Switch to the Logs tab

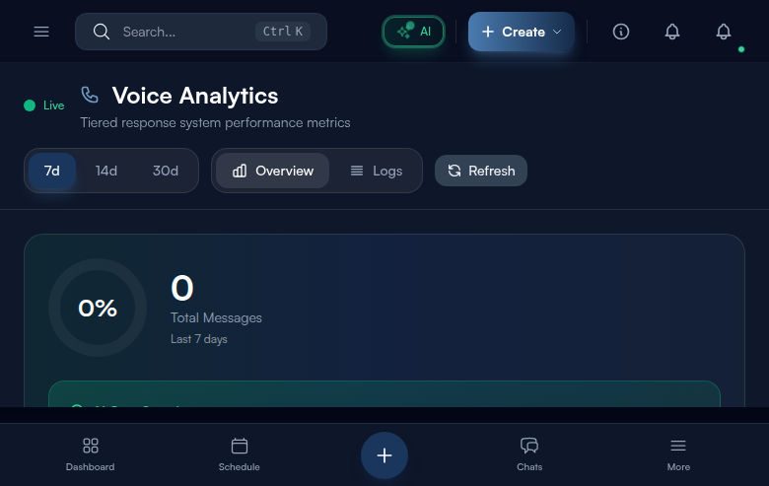pos(376,171)
